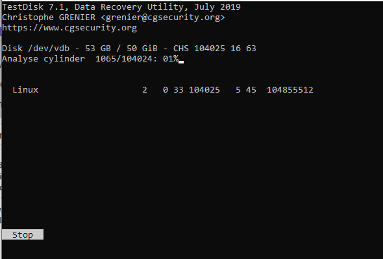Viewport: 383px width, 259px height.
Task: Place cursor at the blinking terminal caret
Action: (x=181, y=62)
